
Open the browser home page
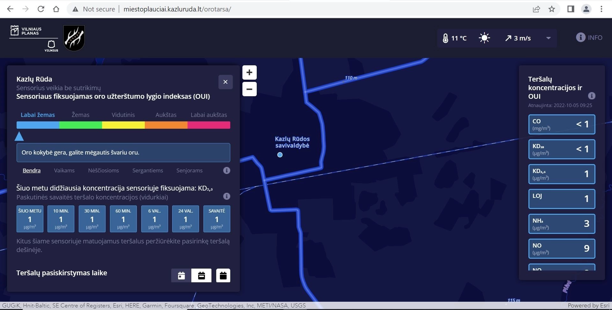[56, 9]
